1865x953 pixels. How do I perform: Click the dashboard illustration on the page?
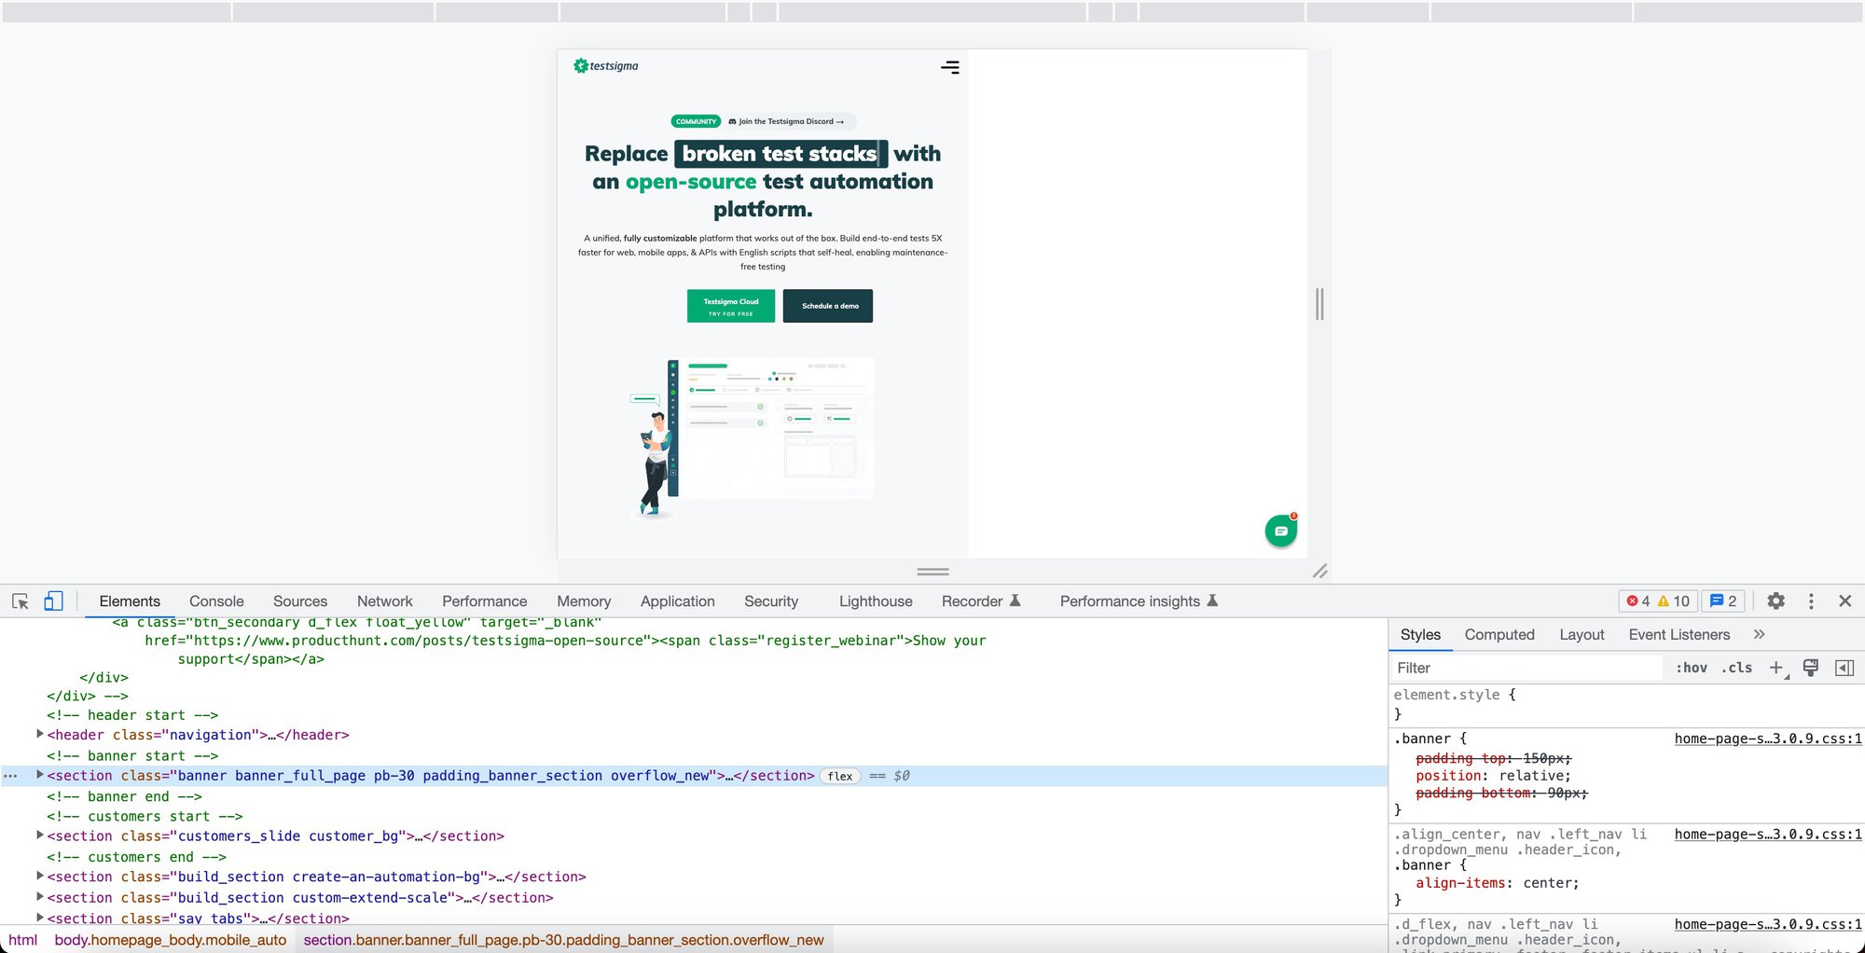752,437
